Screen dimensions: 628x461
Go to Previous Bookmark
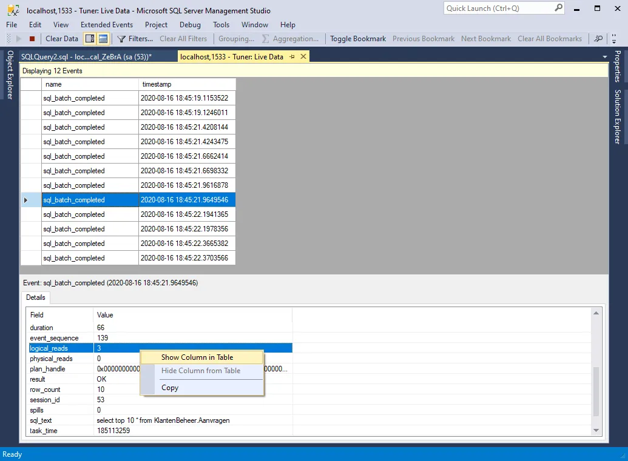[424, 39]
